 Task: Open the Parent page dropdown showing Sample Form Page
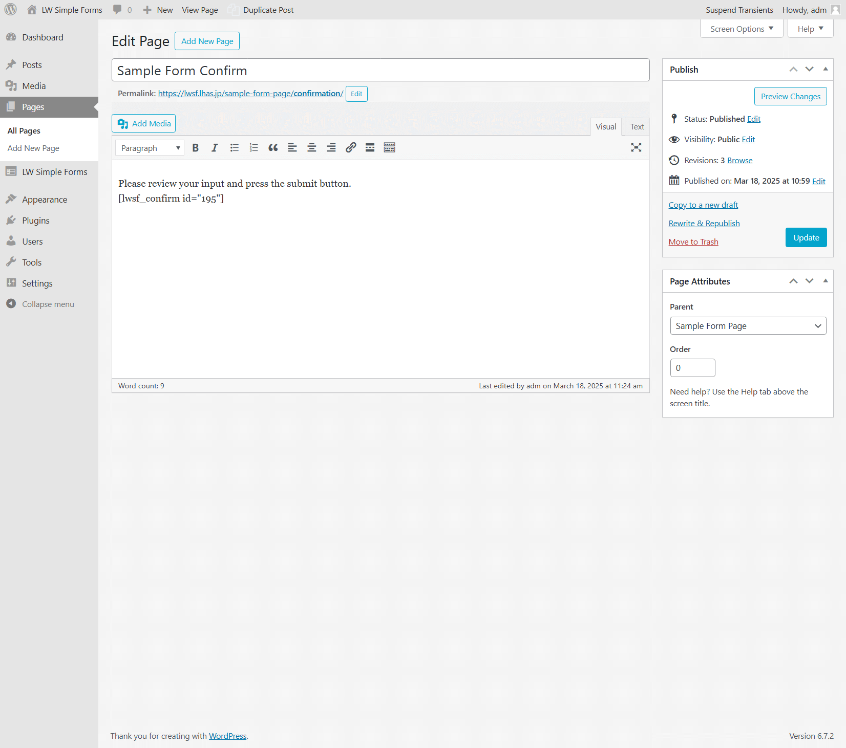pos(747,325)
